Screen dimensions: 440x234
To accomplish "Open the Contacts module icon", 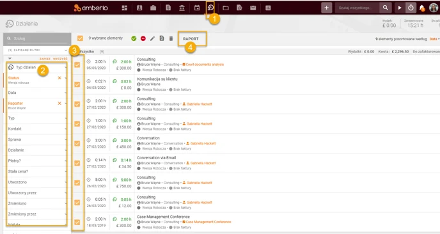I will pos(139,8).
